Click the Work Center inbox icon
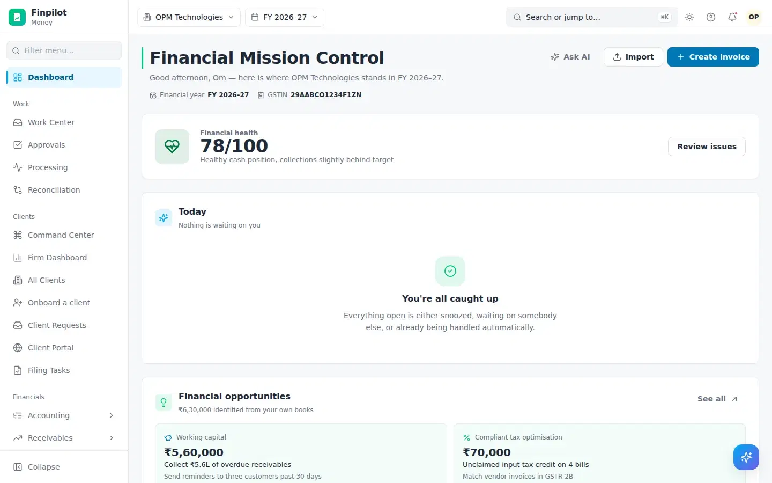 point(18,122)
